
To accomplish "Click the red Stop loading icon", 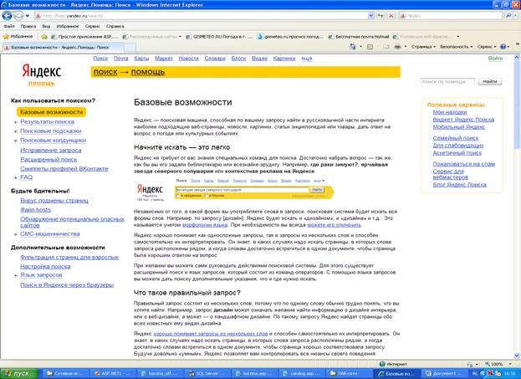I will tap(391, 16).
